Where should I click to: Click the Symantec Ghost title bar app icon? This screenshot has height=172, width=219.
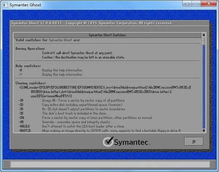tap(5, 5)
